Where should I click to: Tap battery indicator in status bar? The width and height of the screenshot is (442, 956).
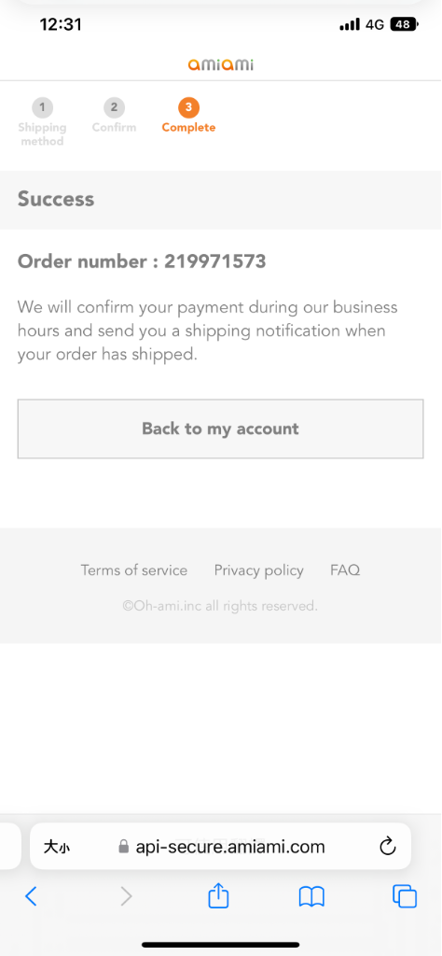(405, 24)
